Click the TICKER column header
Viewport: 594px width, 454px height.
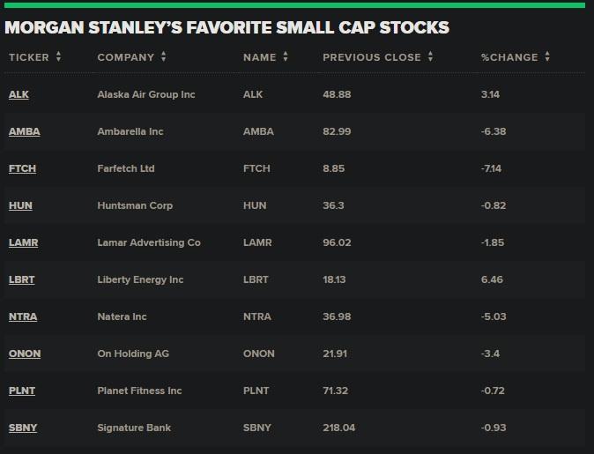click(x=29, y=57)
